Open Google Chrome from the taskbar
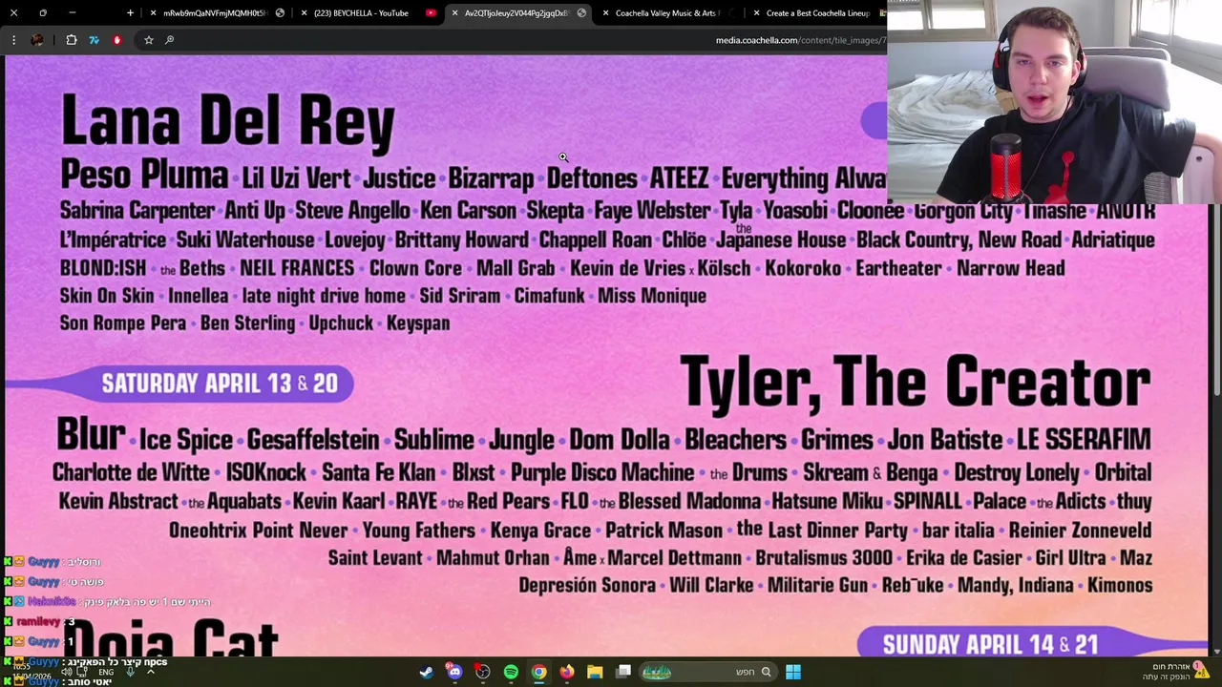The width and height of the screenshot is (1222, 687). 538,672
